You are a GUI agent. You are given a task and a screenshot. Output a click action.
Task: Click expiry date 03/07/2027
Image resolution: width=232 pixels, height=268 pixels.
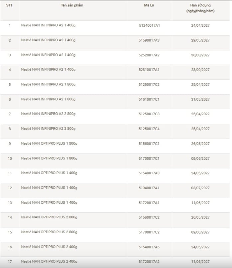coord(200,188)
